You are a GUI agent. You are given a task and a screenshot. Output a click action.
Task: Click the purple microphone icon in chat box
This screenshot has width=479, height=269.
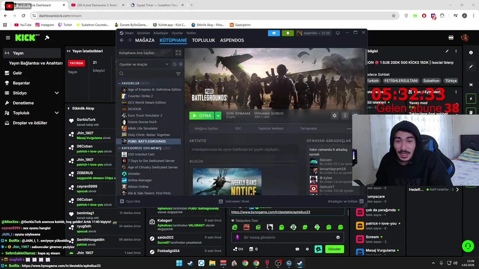pyautogui.click(x=237, y=237)
